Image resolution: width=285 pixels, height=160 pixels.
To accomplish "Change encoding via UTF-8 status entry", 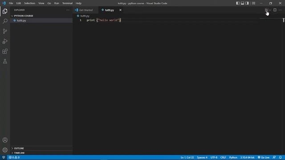I will pos(214,157).
